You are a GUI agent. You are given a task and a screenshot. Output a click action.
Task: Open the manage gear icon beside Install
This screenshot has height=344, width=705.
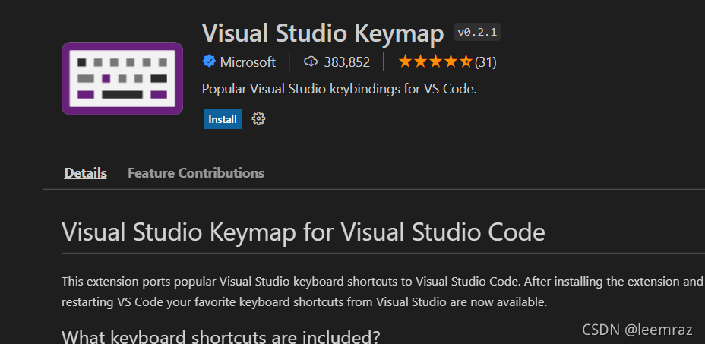click(258, 119)
